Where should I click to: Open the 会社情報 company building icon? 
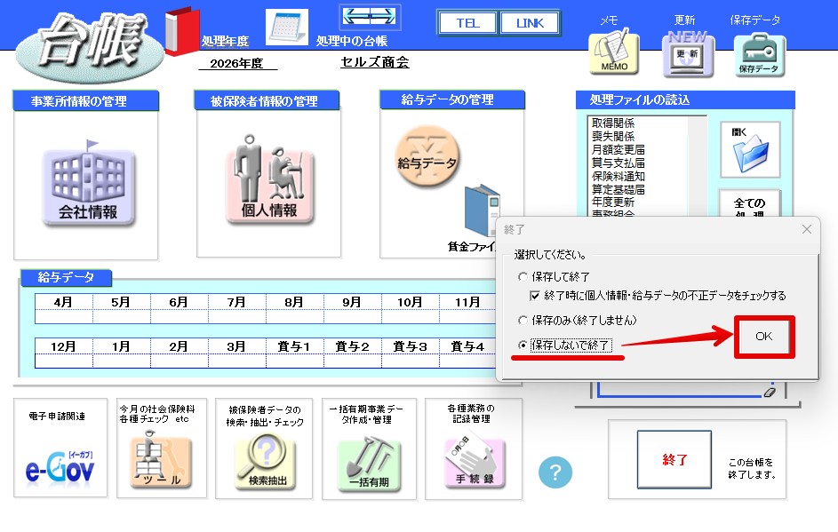[x=89, y=184]
